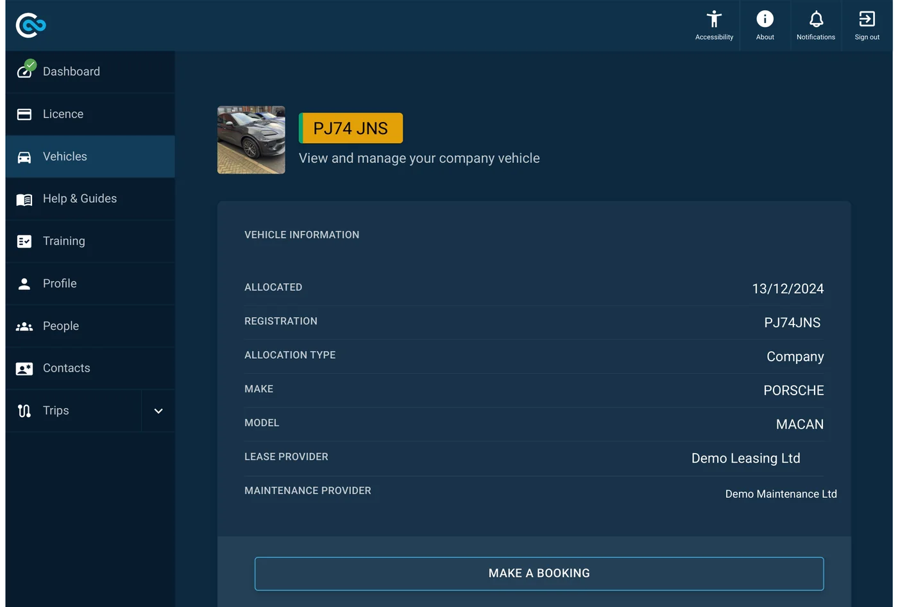Click the Vehicles car icon
Screen dimensions: 898x607
click(x=24, y=157)
